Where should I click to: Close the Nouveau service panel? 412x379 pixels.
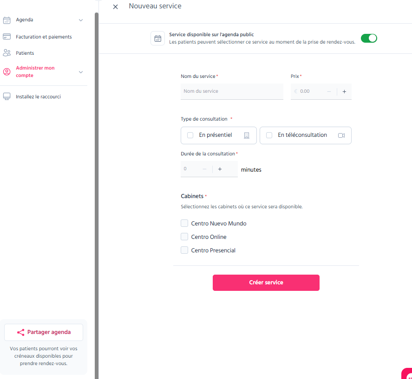pyautogui.click(x=115, y=7)
